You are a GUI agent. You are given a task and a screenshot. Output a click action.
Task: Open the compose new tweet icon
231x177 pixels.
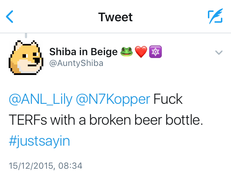tap(215, 17)
